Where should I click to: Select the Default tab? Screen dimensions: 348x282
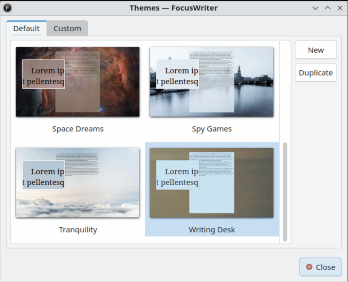tap(27, 29)
